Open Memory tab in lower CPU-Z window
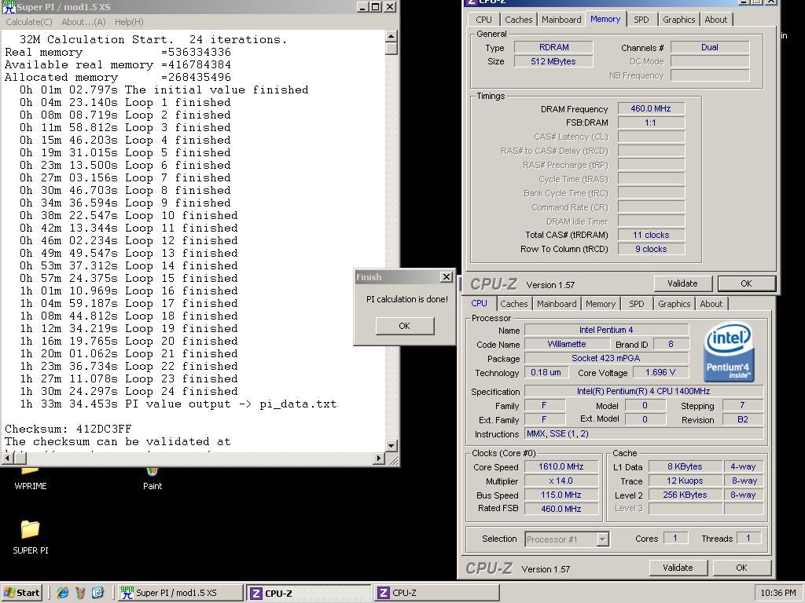 [600, 304]
